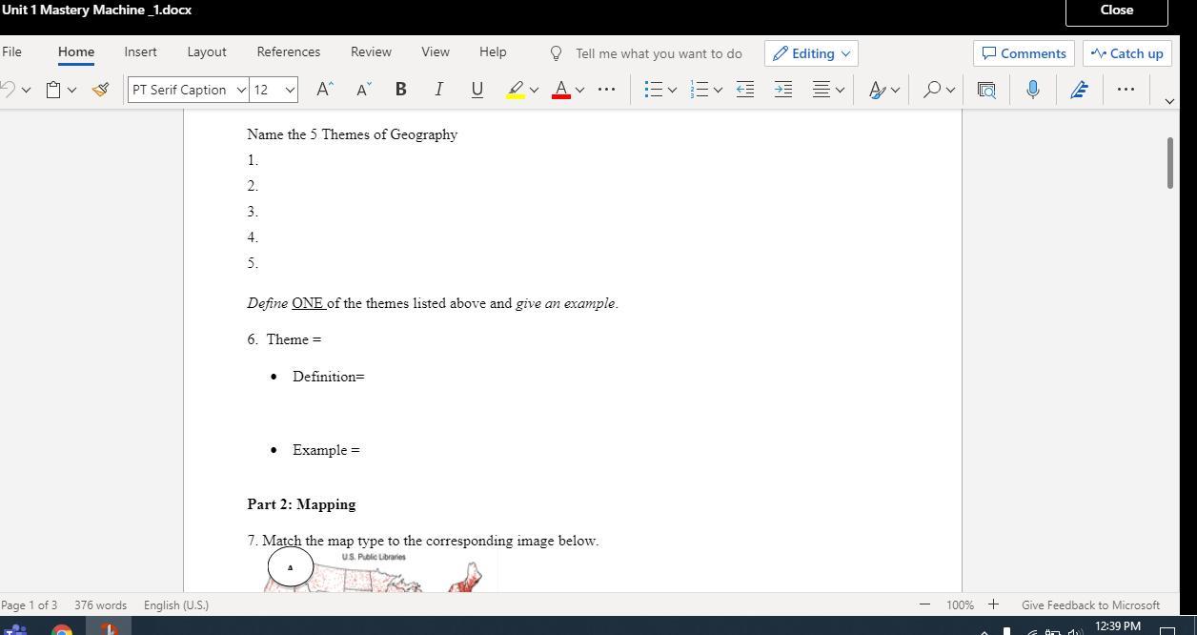Open the File menu
The height and width of the screenshot is (635, 1197).
[x=11, y=51]
